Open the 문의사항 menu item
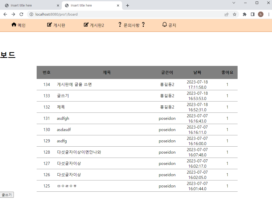The image size is (272, 214). [x=132, y=25]
